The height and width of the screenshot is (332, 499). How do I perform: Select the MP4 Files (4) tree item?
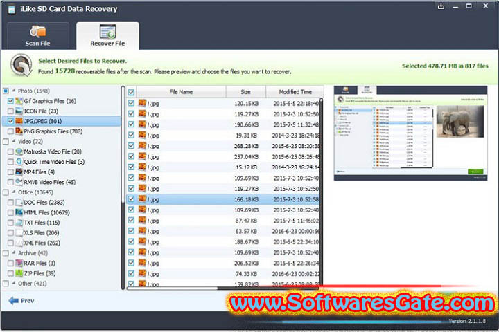pos(39,172)
